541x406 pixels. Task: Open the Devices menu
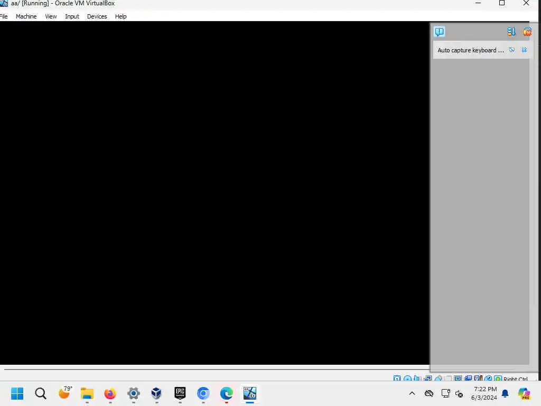click(97, 16)
